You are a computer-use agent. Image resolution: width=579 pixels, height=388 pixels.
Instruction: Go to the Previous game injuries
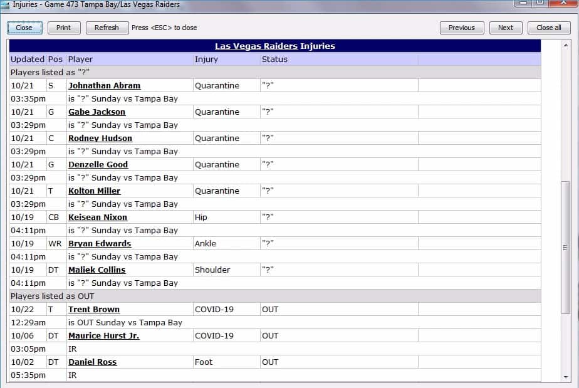click(x=461, y=28)
